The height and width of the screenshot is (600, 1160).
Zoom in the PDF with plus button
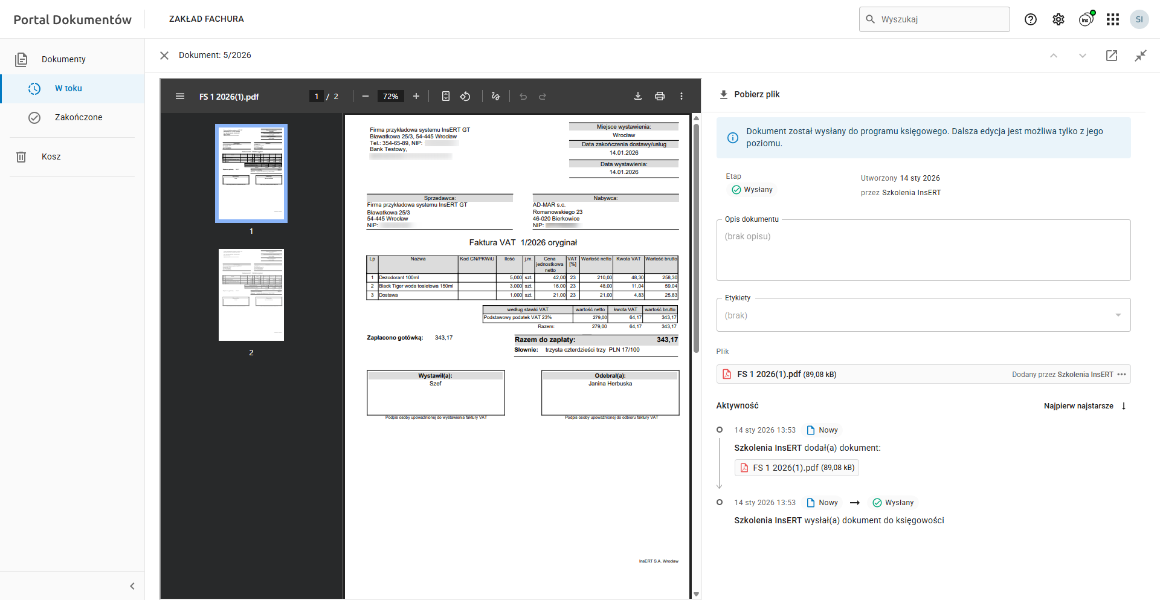[416, 97]
